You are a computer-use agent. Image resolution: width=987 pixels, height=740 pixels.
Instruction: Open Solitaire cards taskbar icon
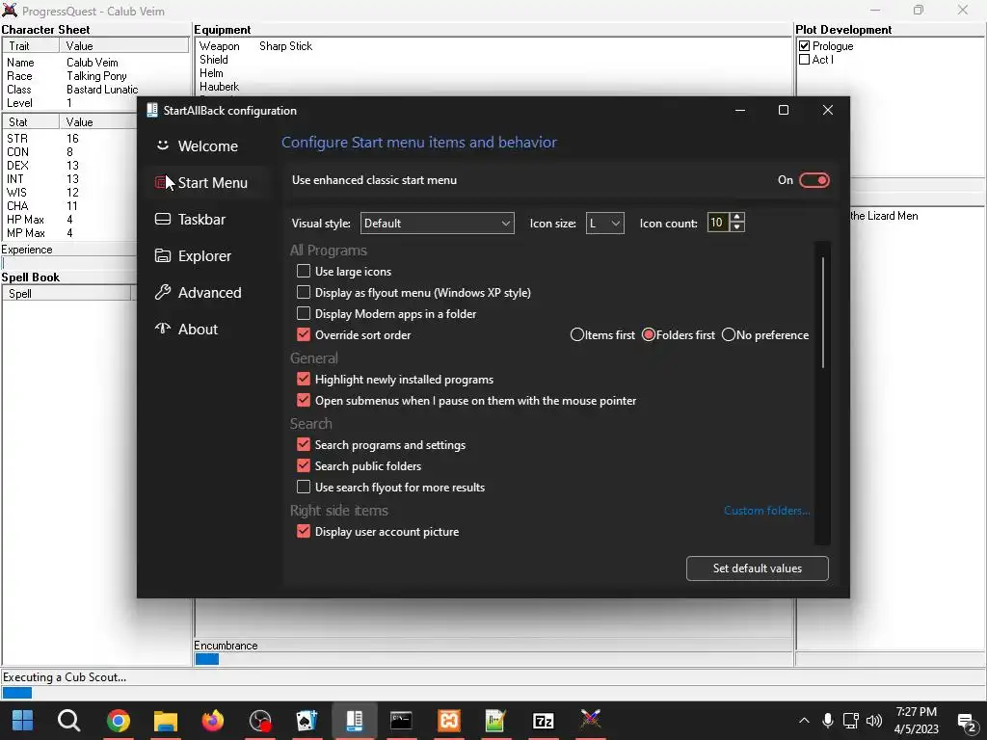(x=307, y=720)
